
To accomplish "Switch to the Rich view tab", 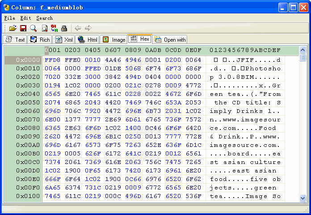I will coord(40,39).
